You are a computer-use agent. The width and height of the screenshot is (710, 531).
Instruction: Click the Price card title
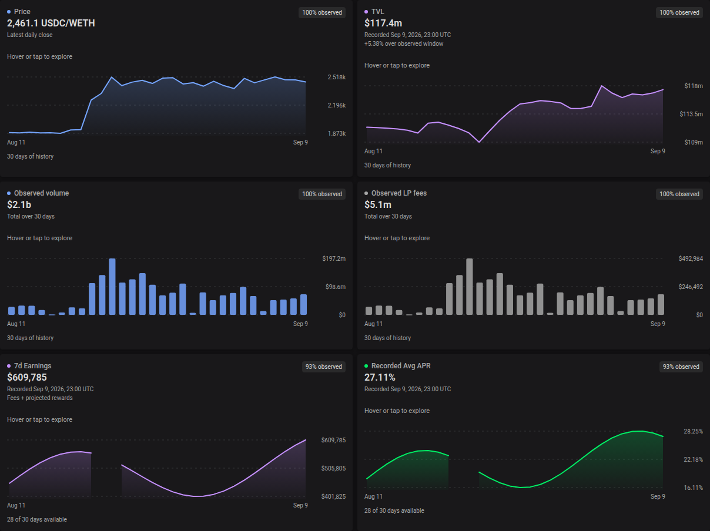22,12
